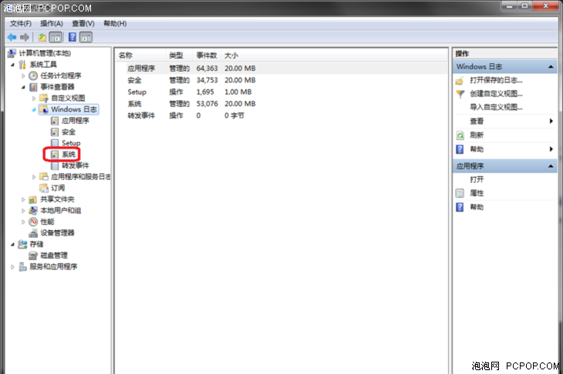Viewport: 563px width, 374px height.
Task: Click the Windows 日志 folder icon
Action: tap(44, 109)
